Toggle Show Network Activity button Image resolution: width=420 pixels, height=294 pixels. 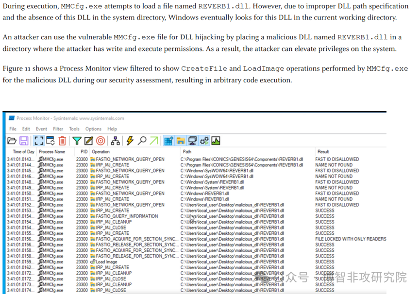click(192, 141)
